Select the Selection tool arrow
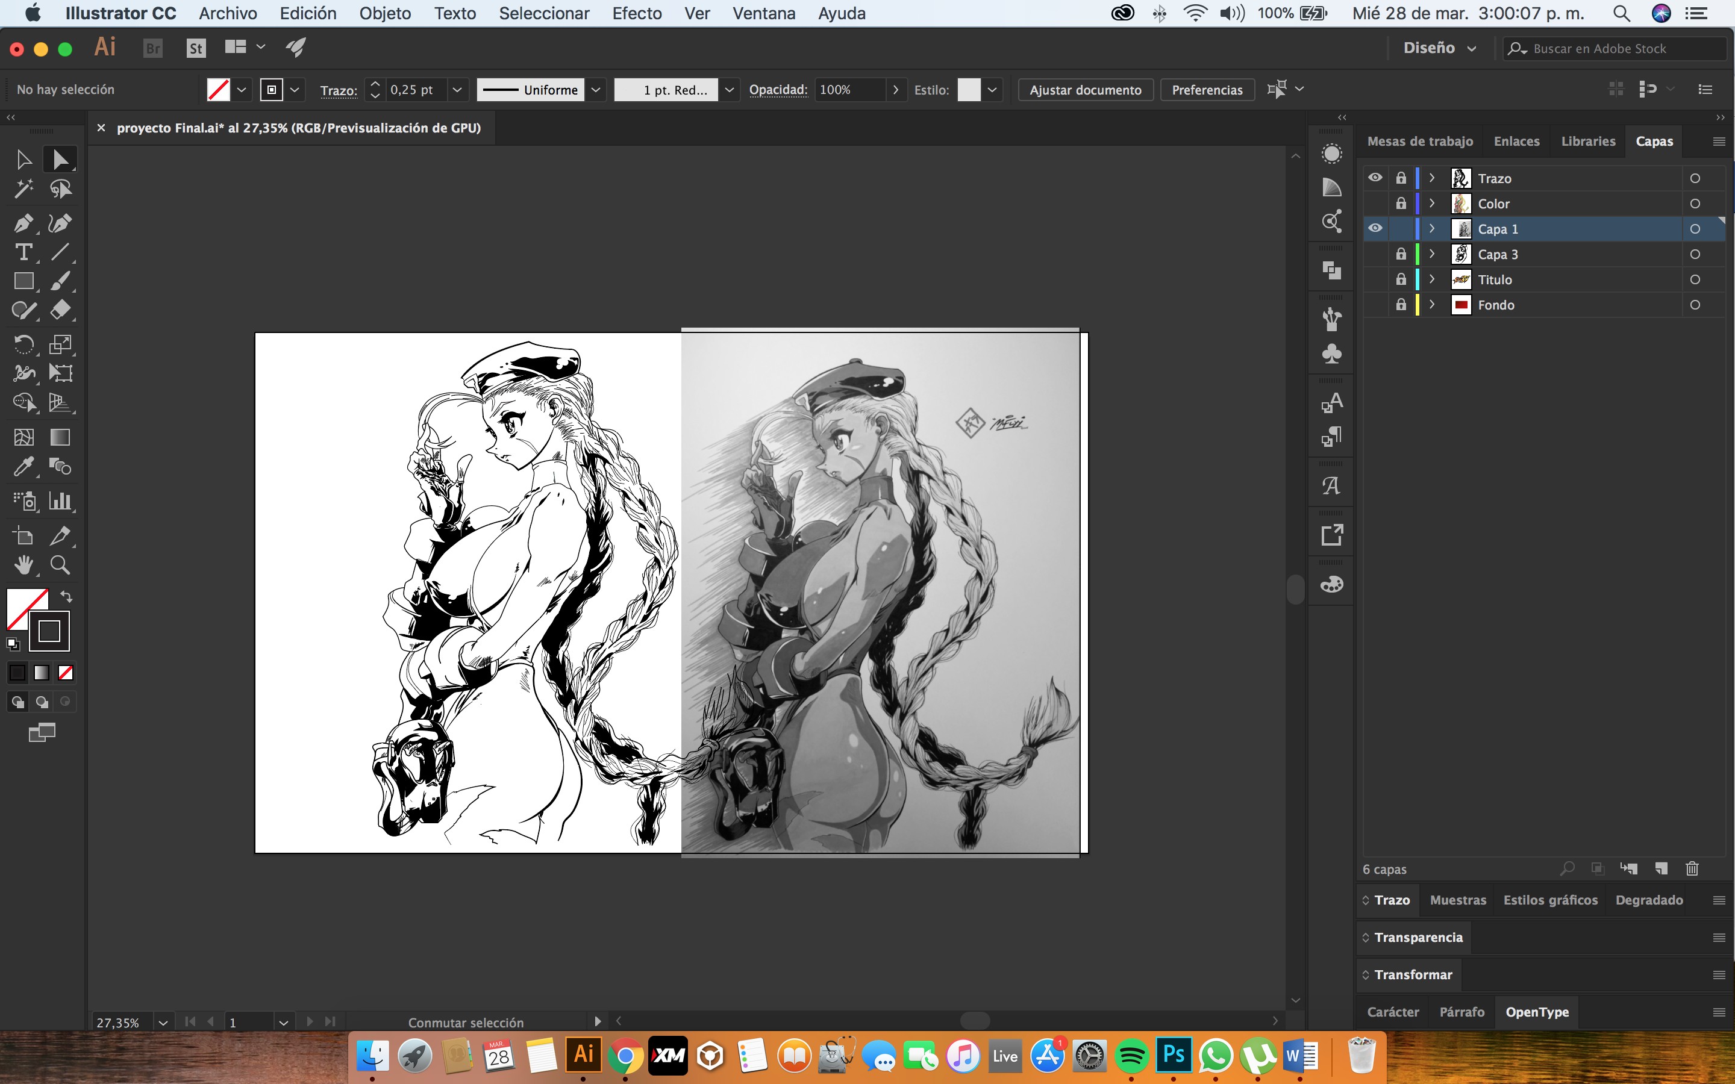The width and height of the screenshot is (1735, 1084). click(23, 159)
